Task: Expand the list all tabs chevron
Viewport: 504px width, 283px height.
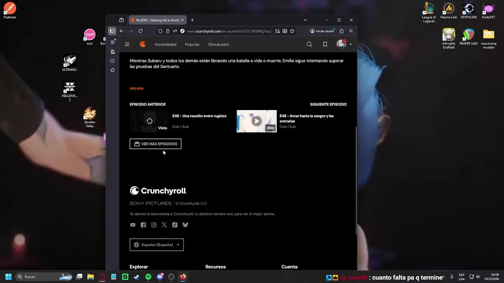Action: (305, 20)
